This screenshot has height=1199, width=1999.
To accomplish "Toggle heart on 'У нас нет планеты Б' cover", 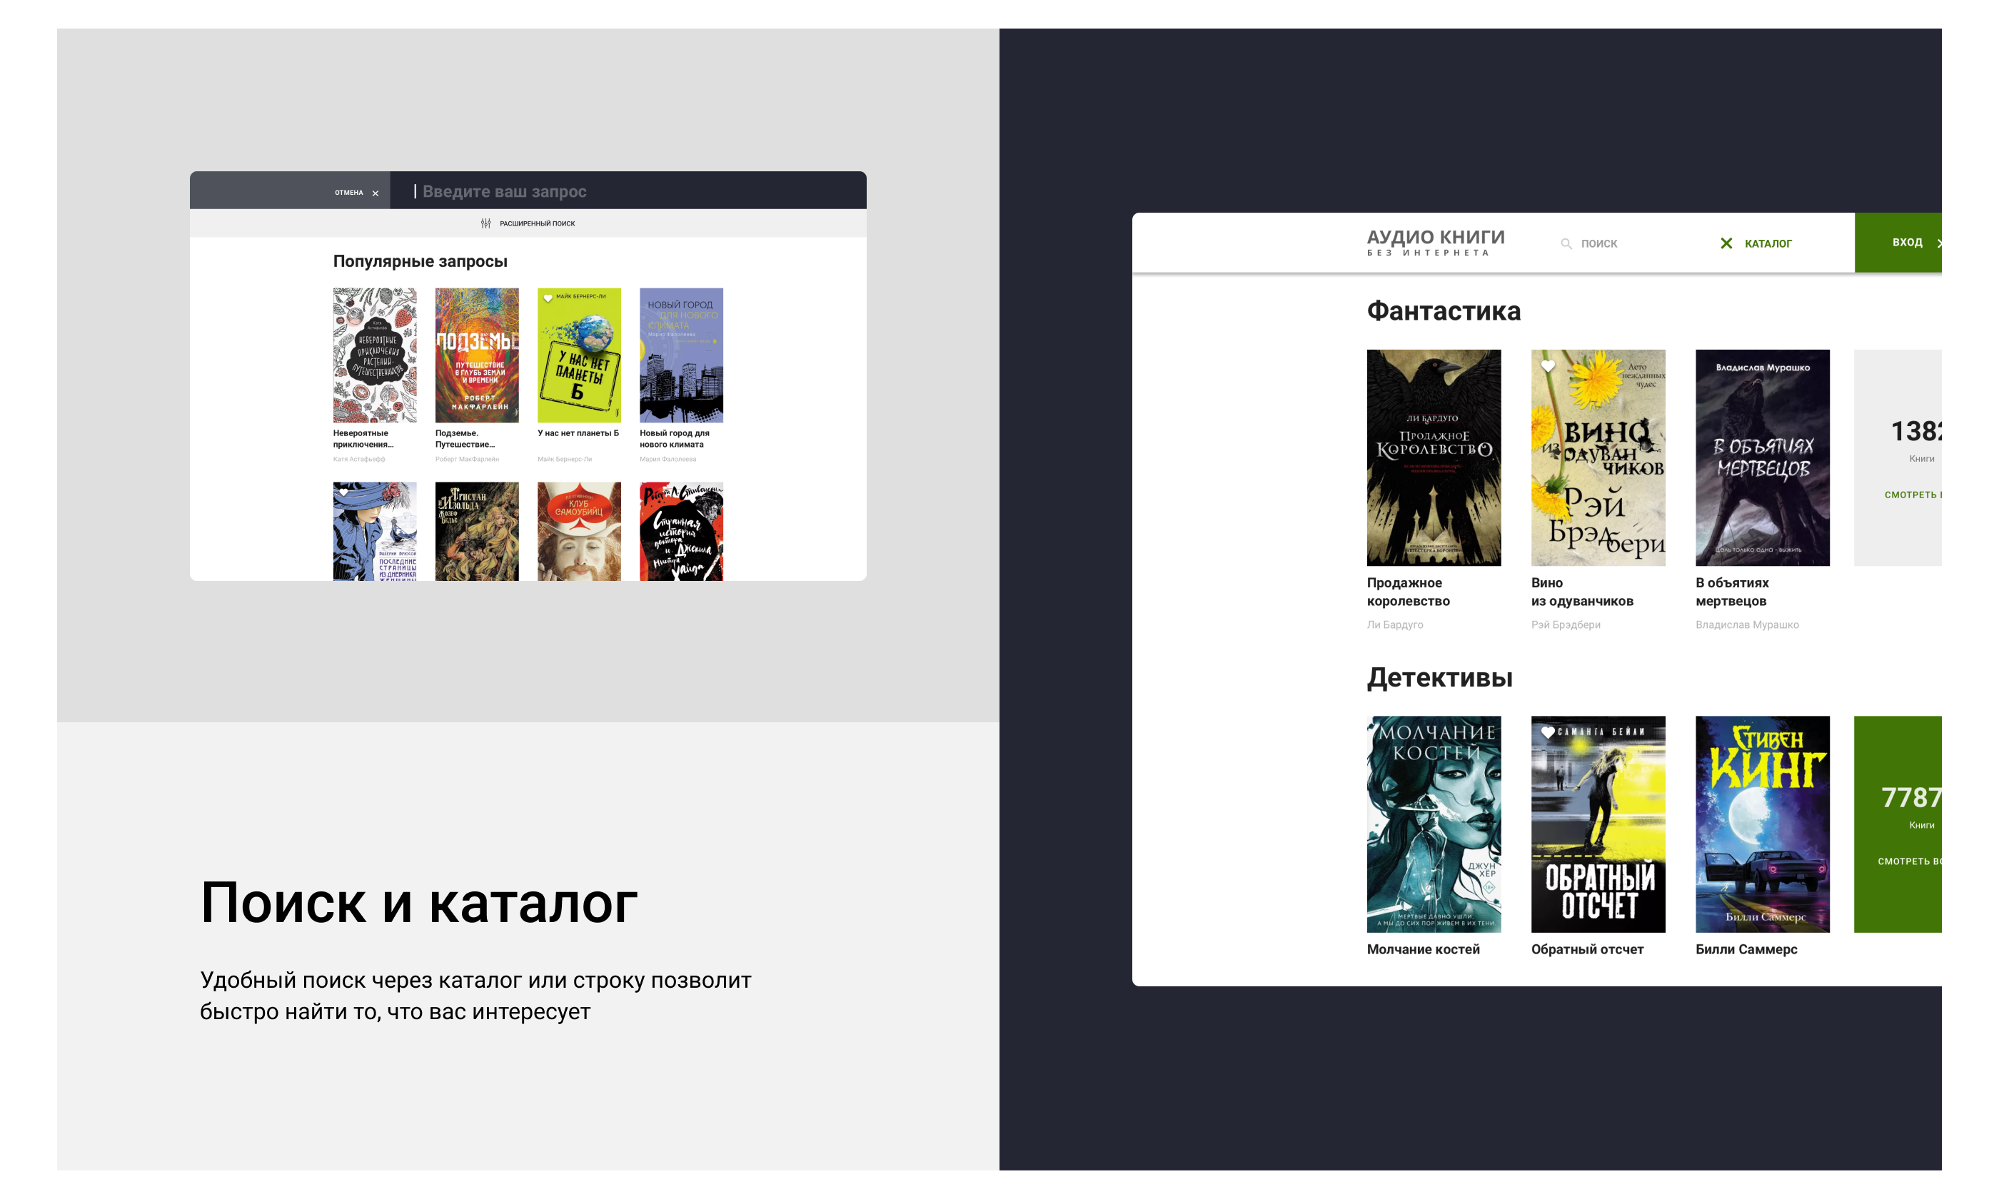I will [548, 298].
